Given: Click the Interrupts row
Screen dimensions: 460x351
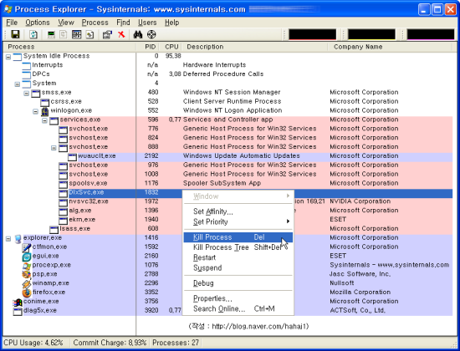Looking at the screenshot, I should 227,65.
